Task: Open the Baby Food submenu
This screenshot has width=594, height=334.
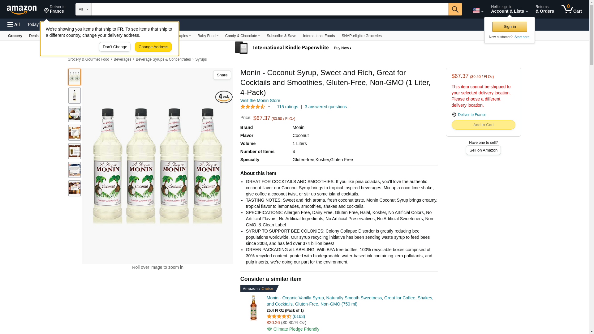Action: click(x=208, y=36)
